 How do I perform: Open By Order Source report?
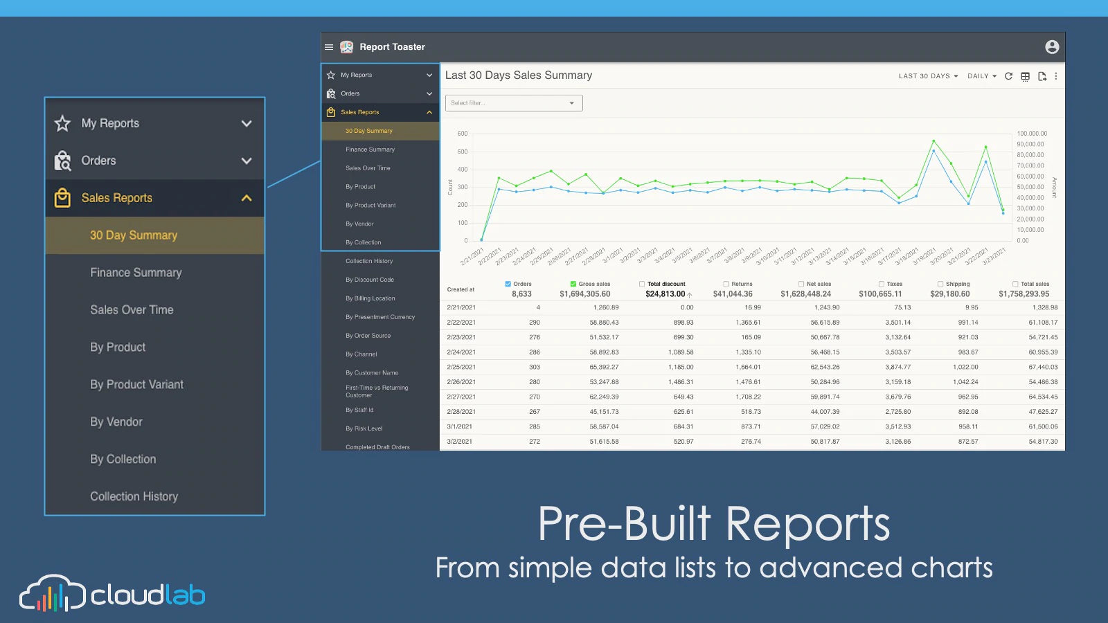[380, 336]
